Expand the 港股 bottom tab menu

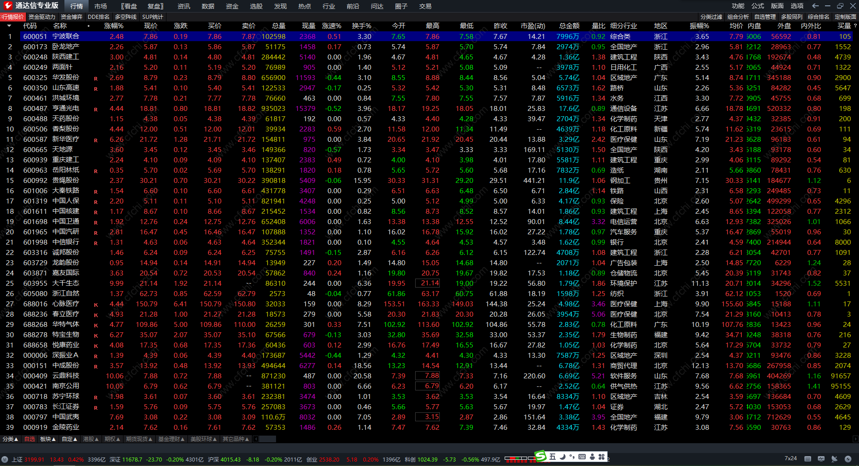91,439
